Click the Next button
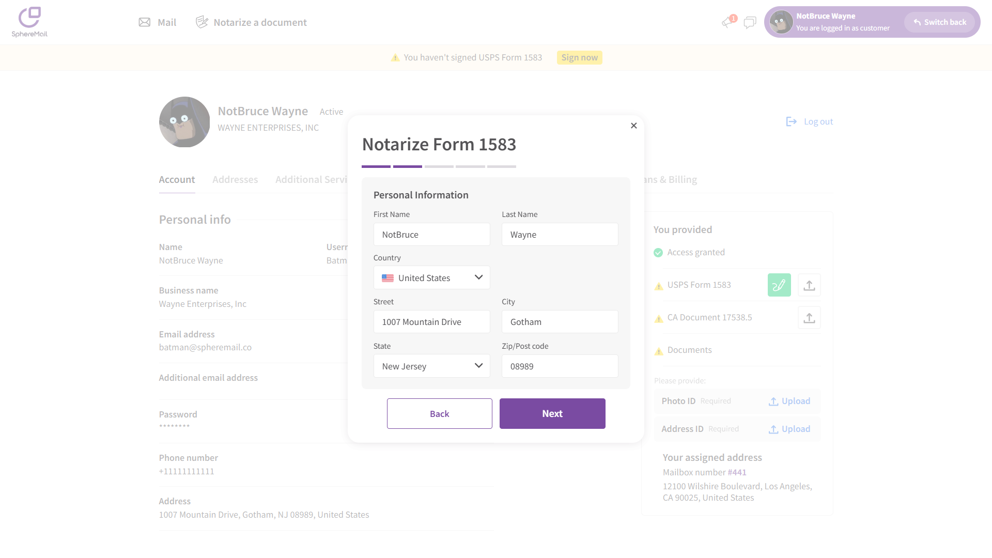 coord(552,414)
